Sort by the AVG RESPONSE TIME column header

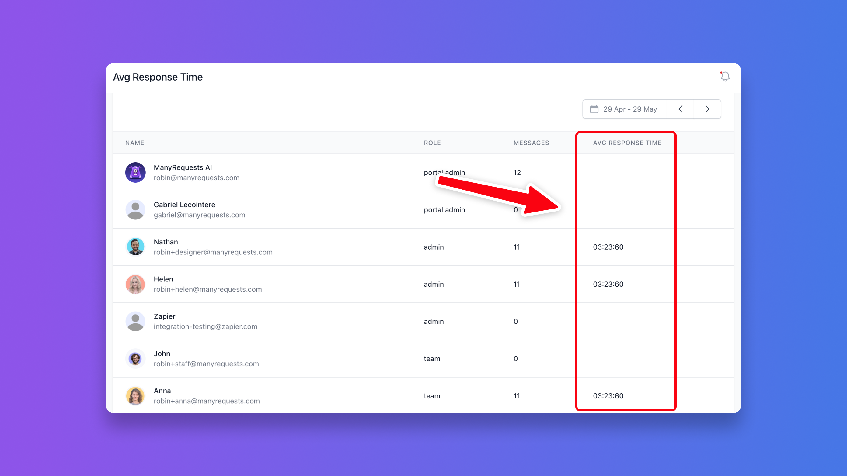click(x=627, y=143)
